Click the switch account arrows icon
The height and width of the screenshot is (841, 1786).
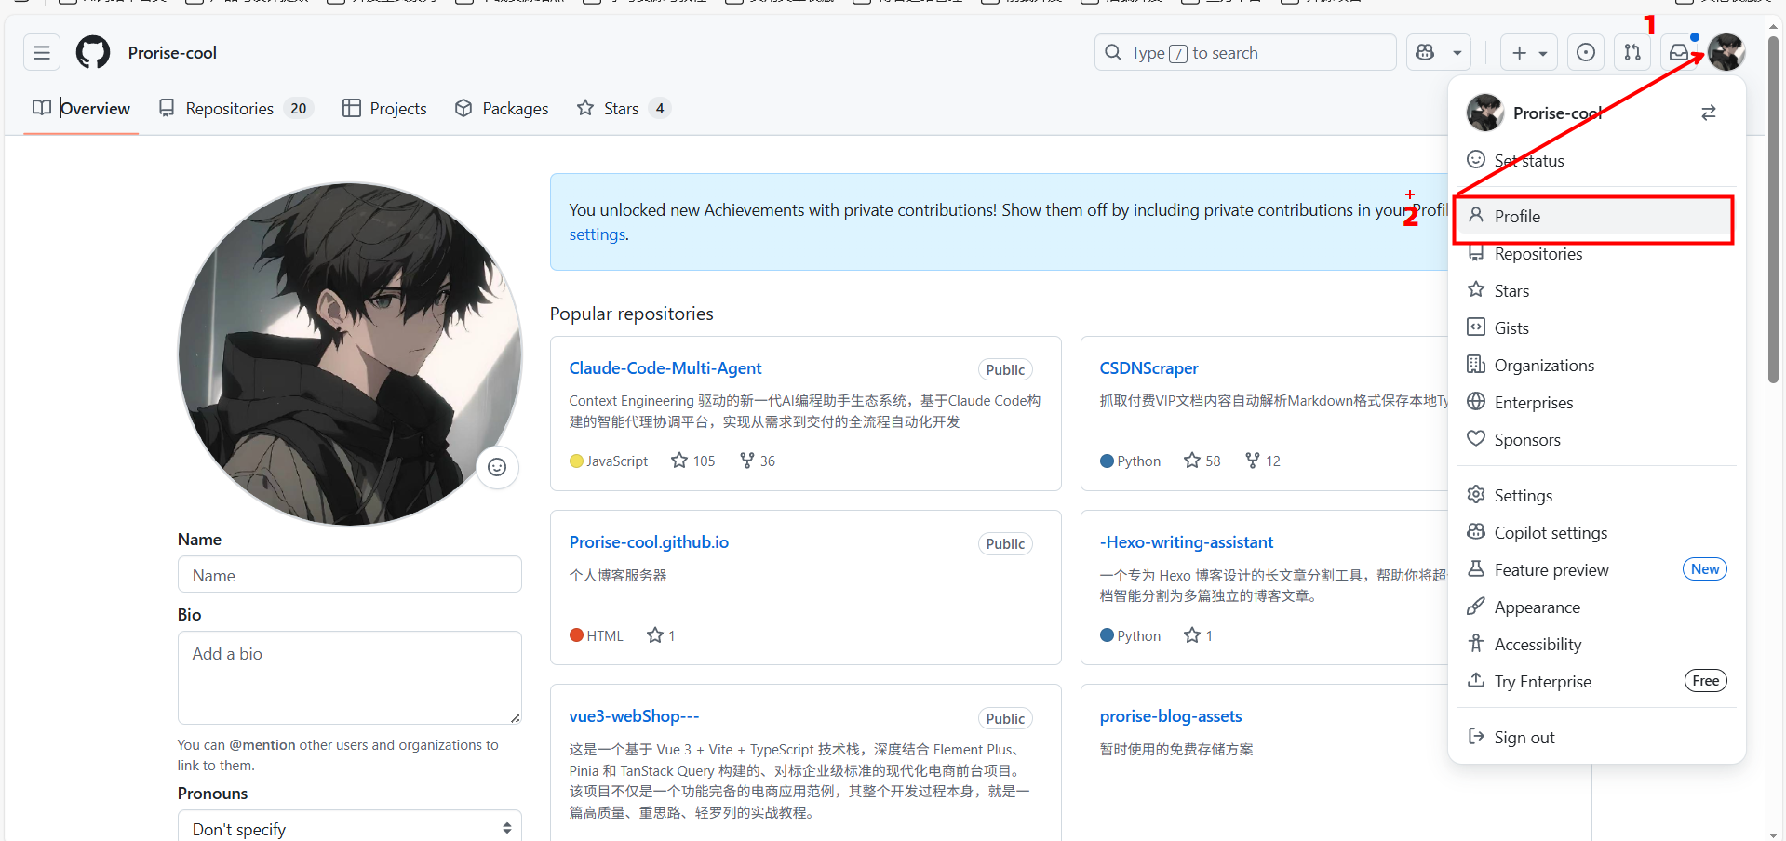click(1709, 113)
